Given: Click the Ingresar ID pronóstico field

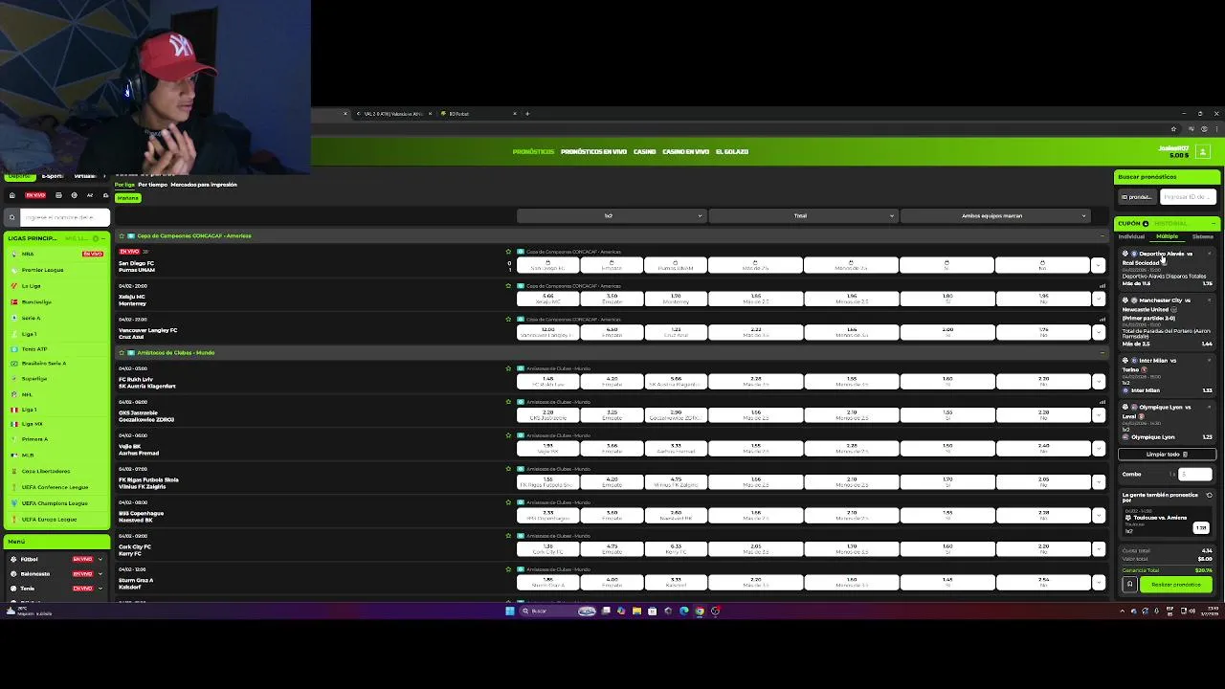Looking at the screenshot, I should (1187, 196).
